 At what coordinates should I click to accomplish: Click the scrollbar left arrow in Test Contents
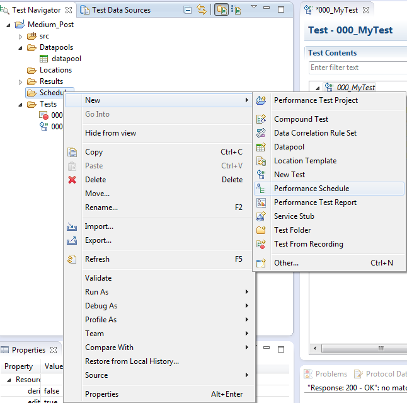[x=315, y=348]
